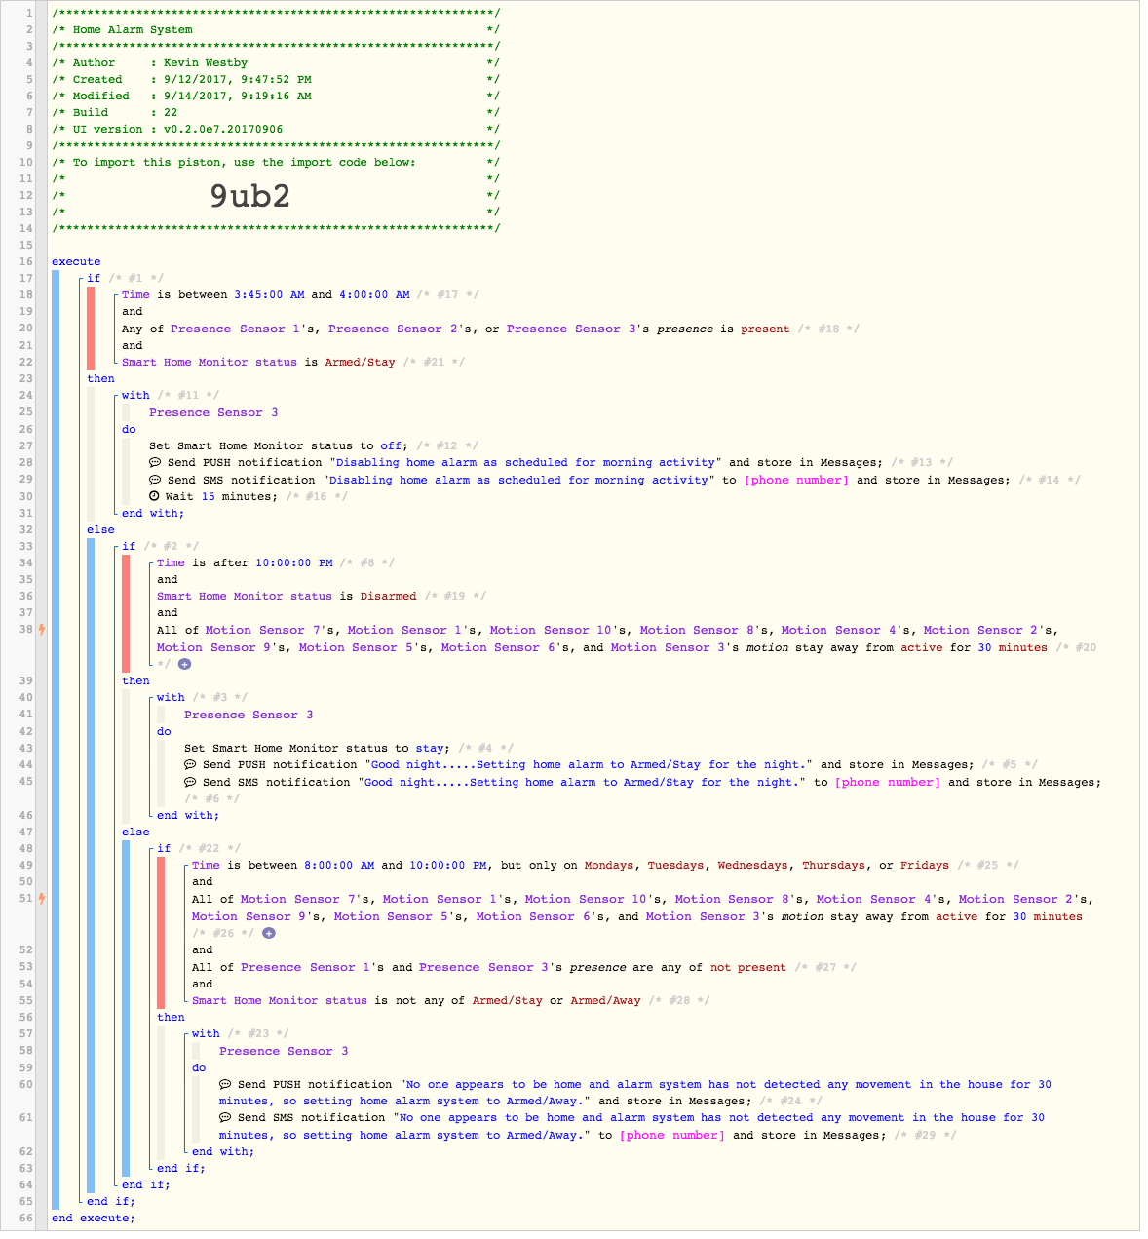The image size is (1148, 1239).
Task: Click the UI version value v0.2.0e7.20170906
Action: pyautogui.click(x=223, y=129)
